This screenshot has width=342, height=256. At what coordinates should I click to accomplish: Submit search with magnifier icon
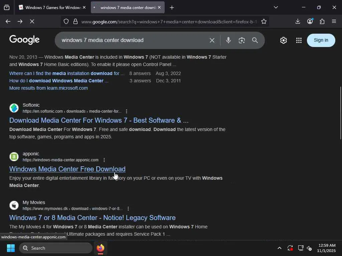(x=255, y=40)
